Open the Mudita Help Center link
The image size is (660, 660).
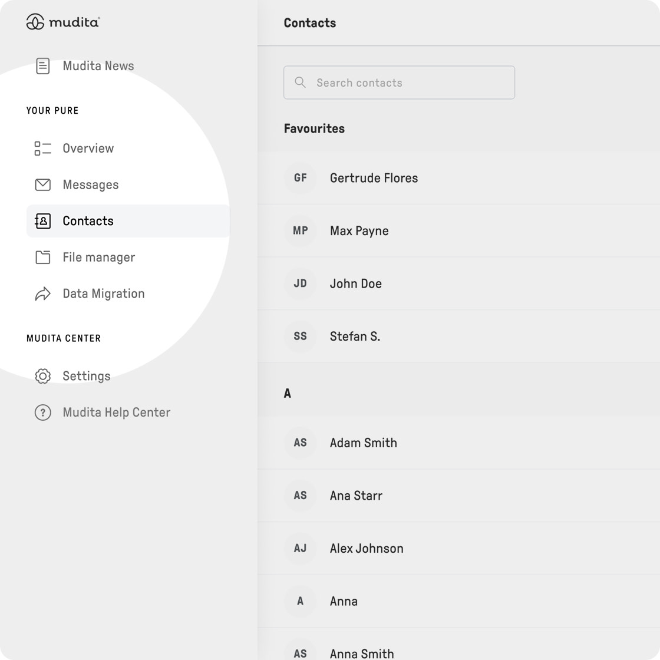(x=116, y=412)
